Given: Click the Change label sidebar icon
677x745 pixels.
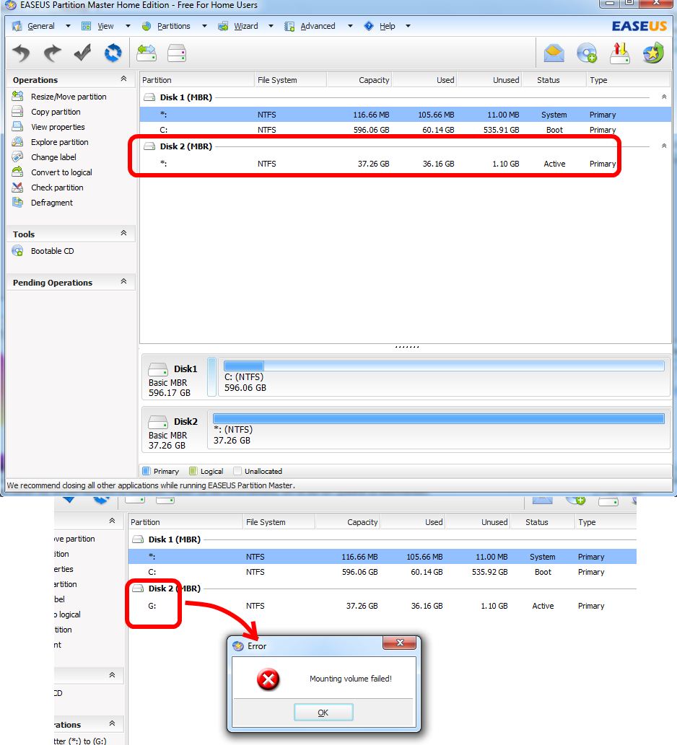Looking at the screenshot, I should point(17,157).
